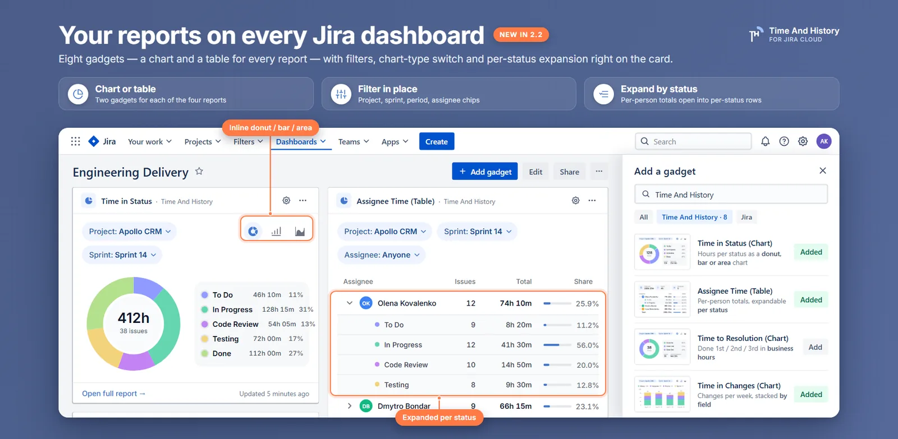This screenshot has width=898, height=439.
Task: Click Added next to Time in Changes (Chart)
Action: 811,395
